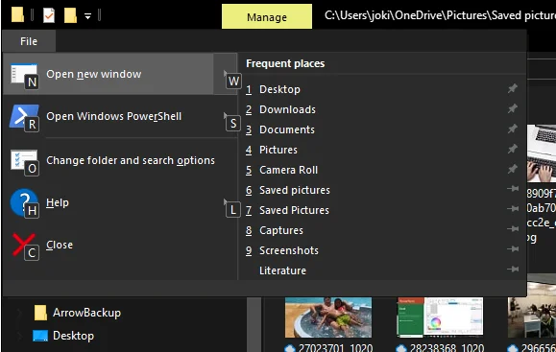Expand the Help submenu arrow
The height and width of the screenshot is (352, 556).
(226, 202)
